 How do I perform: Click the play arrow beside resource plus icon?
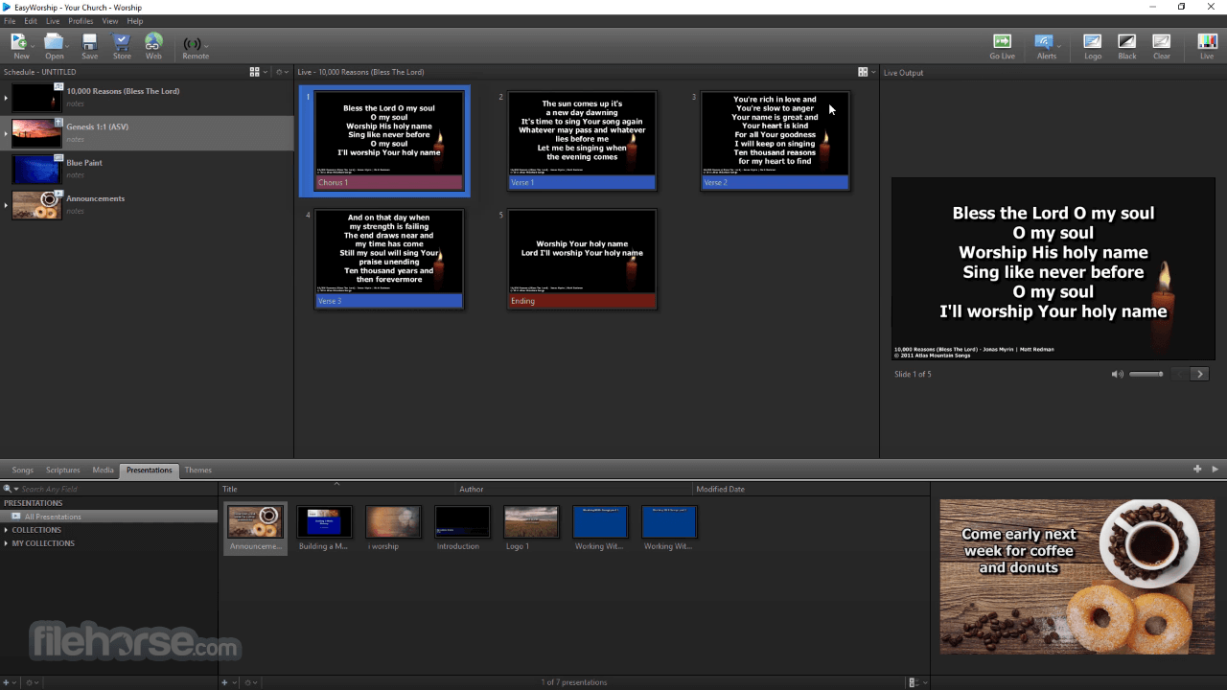(x=1215, y=470)
